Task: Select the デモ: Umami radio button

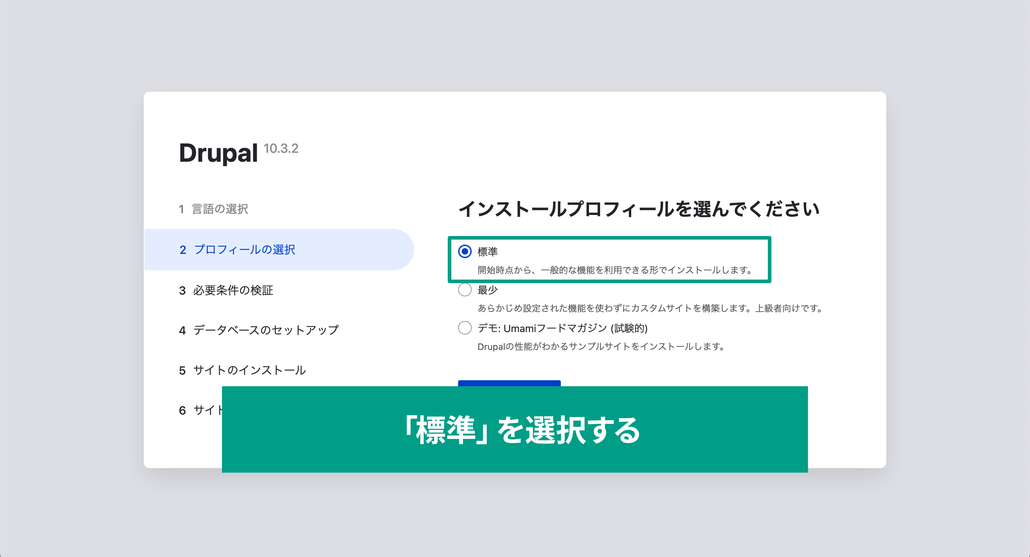Action: pyautogui.click(x=465, y=328)
